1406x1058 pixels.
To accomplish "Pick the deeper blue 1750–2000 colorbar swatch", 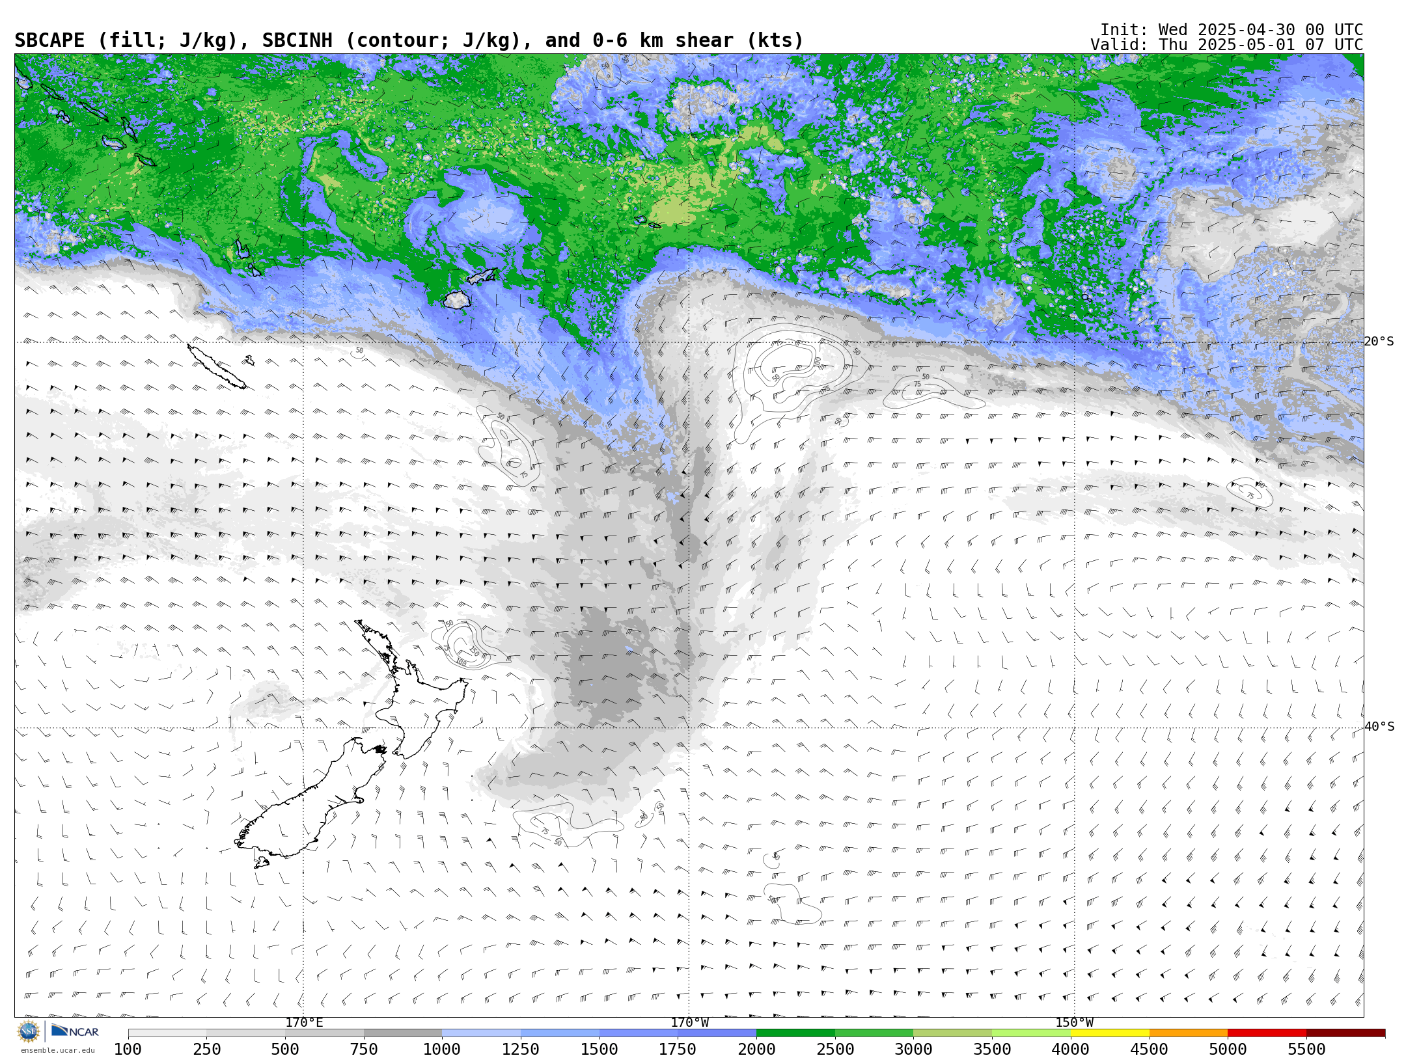I will [717, 1033].
